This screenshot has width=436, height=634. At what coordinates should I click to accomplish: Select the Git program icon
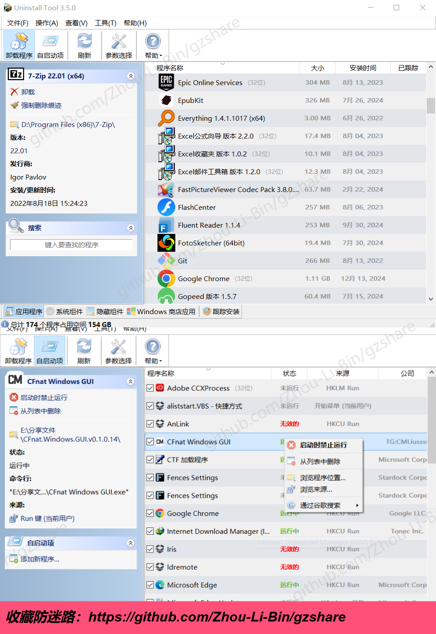pos(166,261)
